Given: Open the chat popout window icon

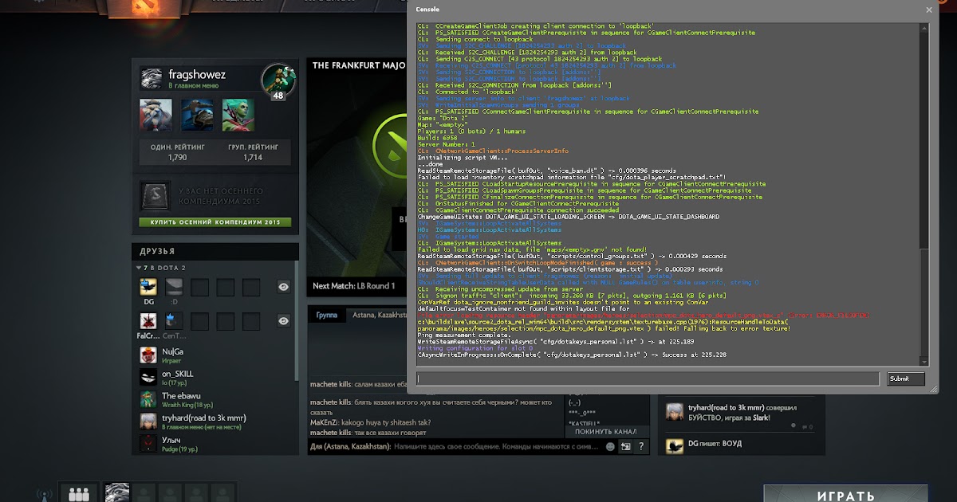Looking at the screenshot, I should coord(626,447).
